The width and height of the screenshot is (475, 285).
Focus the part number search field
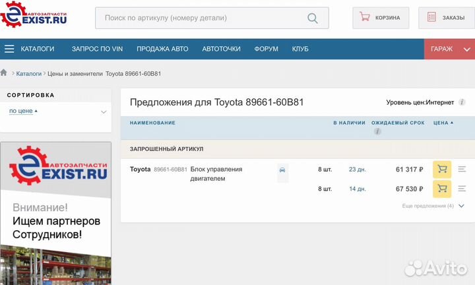point(212,18)
